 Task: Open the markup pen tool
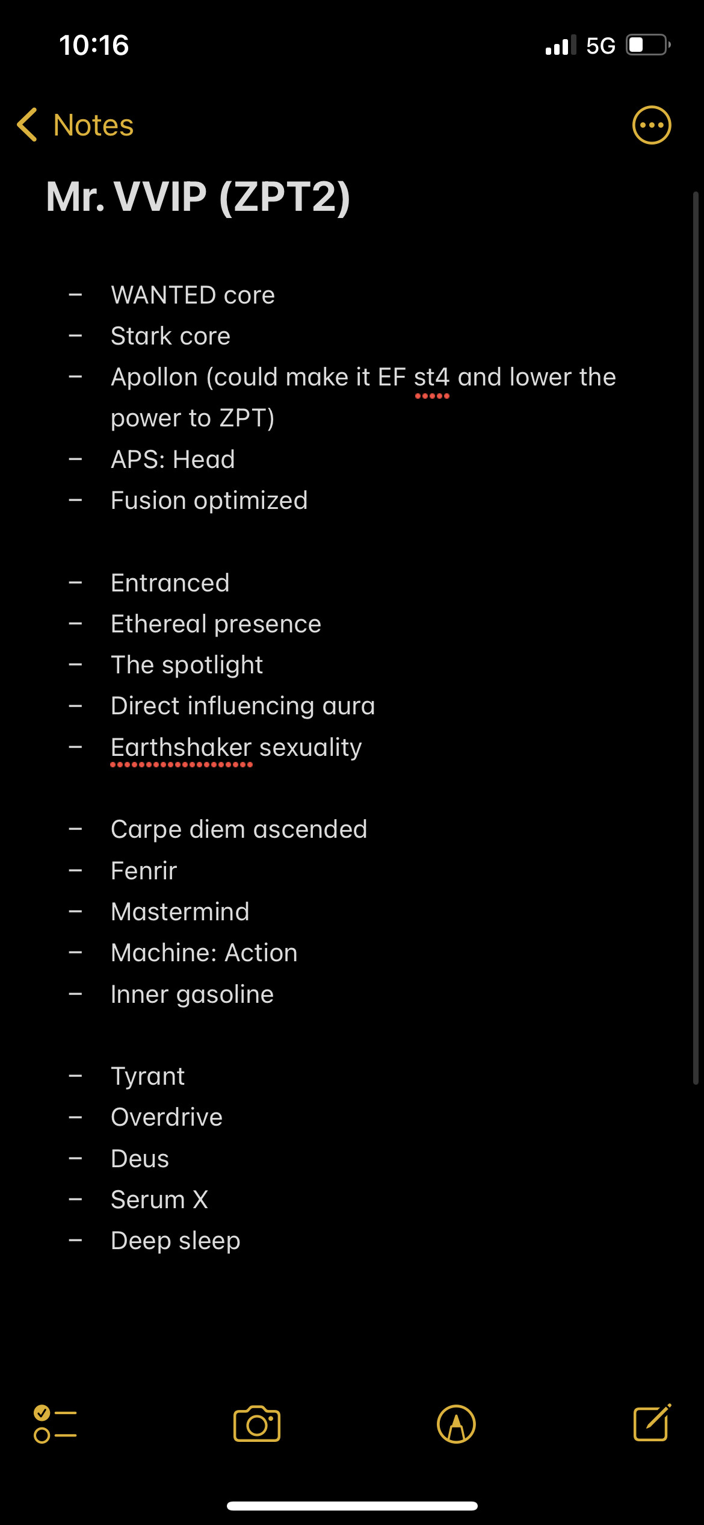[456, 1424]
